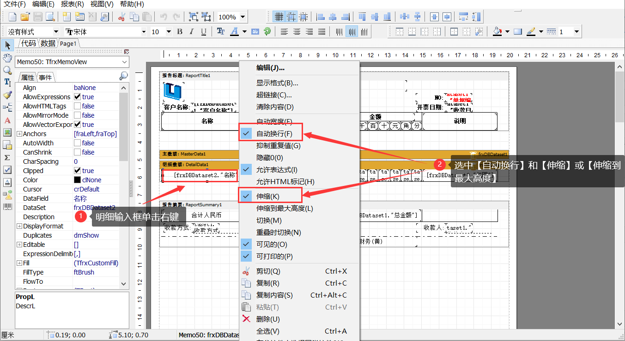The width and height of the screenshot is (625, 341).
Task: Click the text rotation refresh icon
Action: [x=267, y=32]
